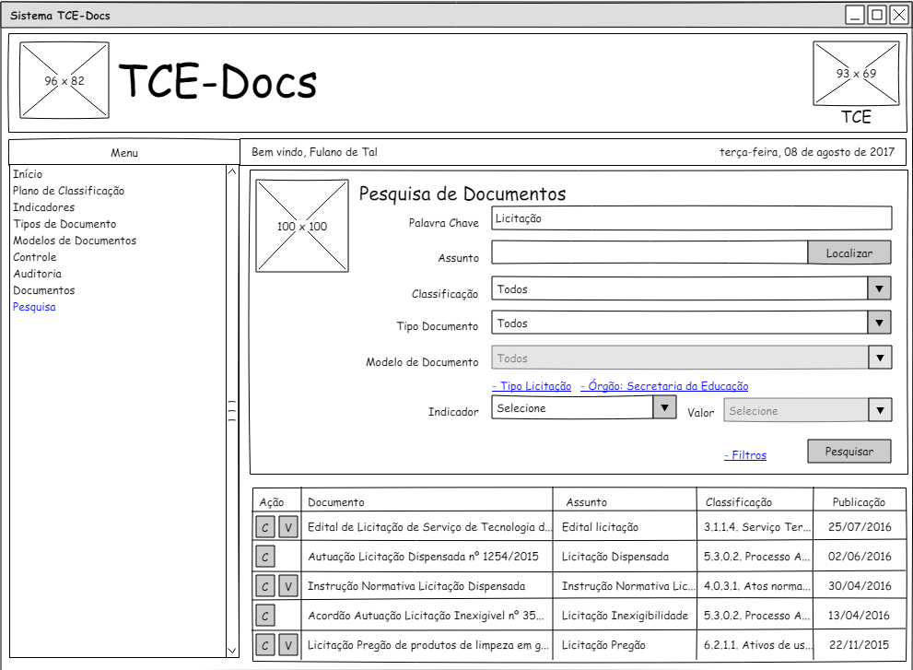The height and width of the screenshot is (670, 913).
Task: Click the V button for Licitação Pregão row
Action: pyautogui.click(x=288, y=645)
